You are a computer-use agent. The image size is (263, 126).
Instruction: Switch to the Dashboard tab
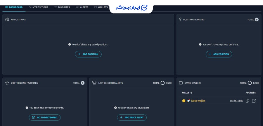point(14,7)
